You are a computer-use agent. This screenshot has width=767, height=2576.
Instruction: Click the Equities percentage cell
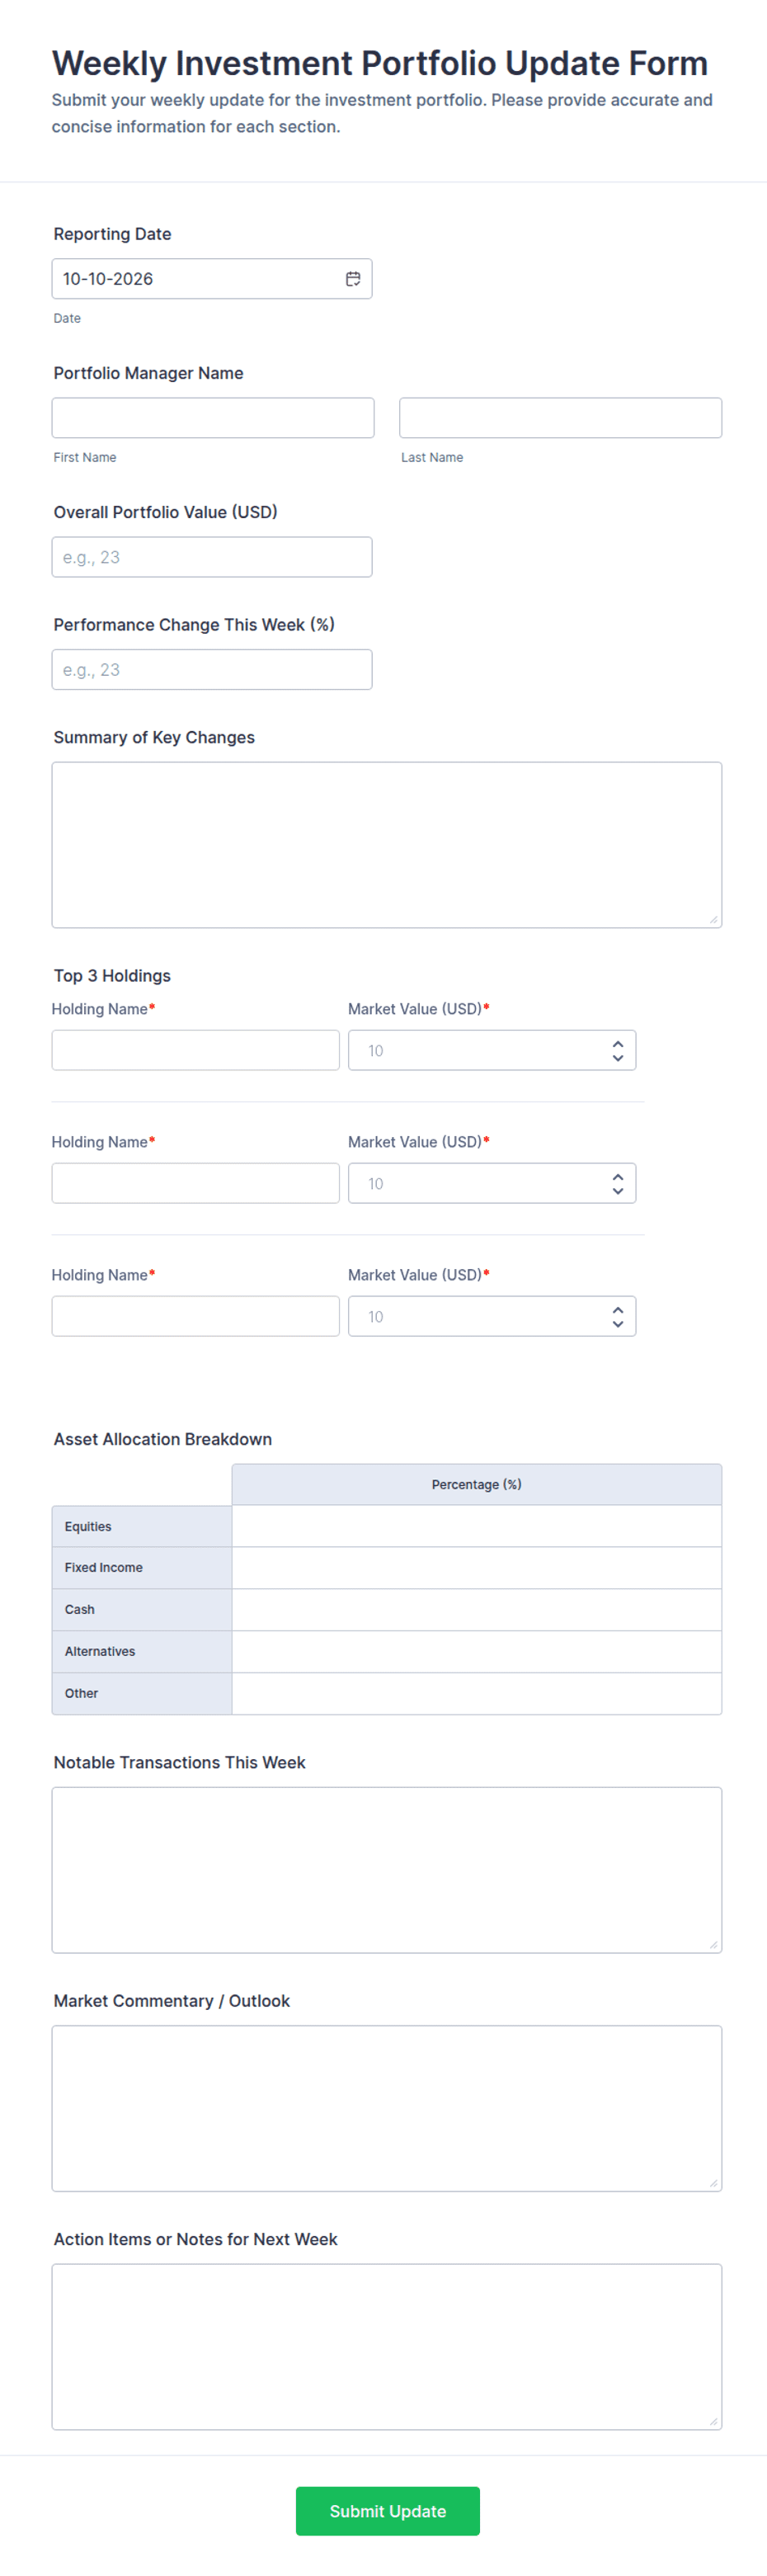coord(477,1526)
